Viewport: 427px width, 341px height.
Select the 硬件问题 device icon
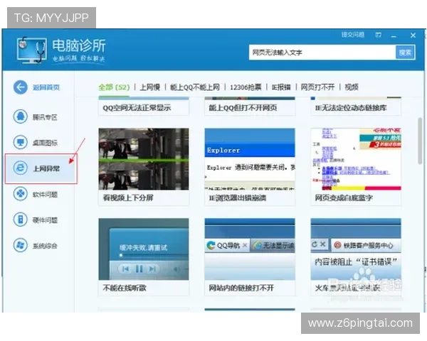21,220
